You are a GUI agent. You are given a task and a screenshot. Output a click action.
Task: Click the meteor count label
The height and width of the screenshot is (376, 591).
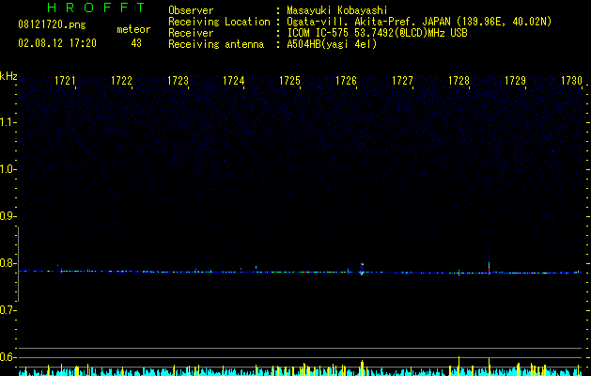pyautogui.click(x=133, y=29)
